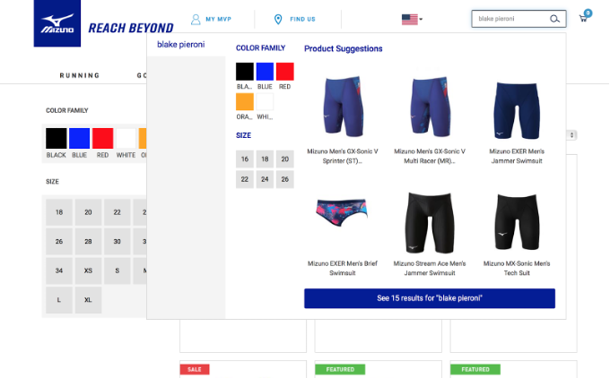Screen dimensions: 610x378
Task: Select the 'blake pieroni' search suggestion
Action: (x=181, y=45)
